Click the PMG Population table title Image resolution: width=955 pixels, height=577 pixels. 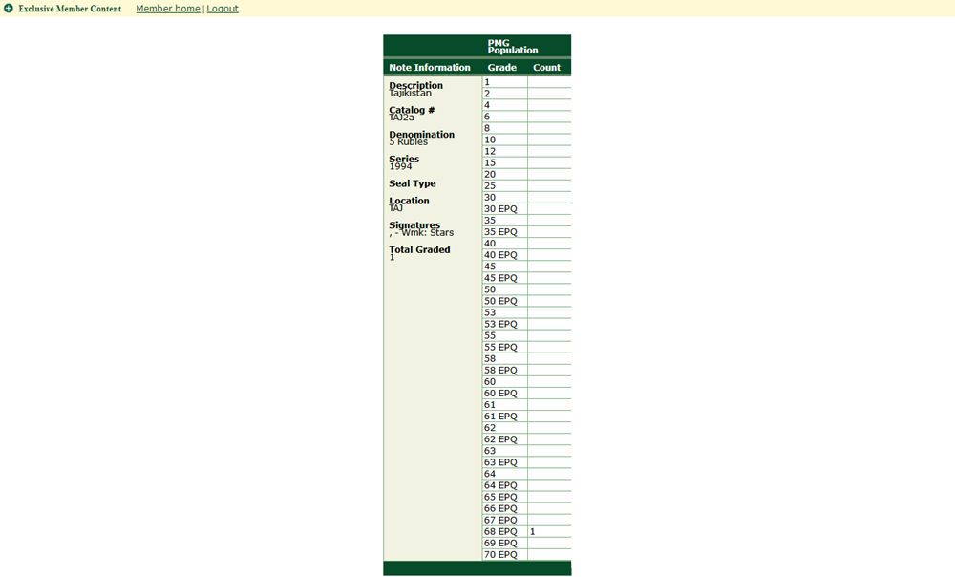tap(513, 47)
